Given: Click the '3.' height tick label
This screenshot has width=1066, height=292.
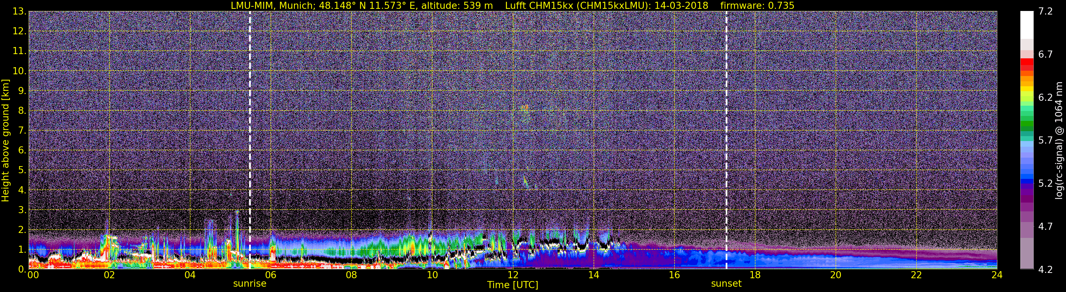Looking at the screenshot, I should tap(22, 210).
